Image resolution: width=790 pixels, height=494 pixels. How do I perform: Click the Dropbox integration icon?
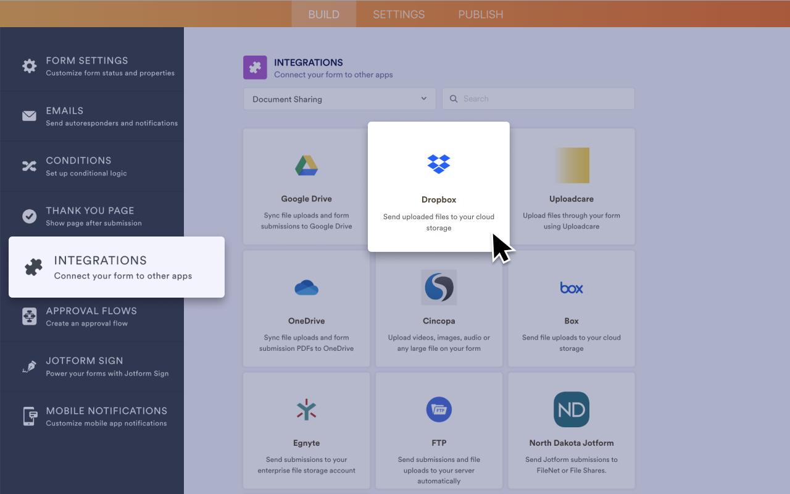pos(439,164)
